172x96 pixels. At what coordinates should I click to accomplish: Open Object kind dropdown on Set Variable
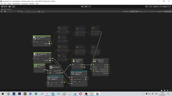pyautogui.click(x=78, y=74)
